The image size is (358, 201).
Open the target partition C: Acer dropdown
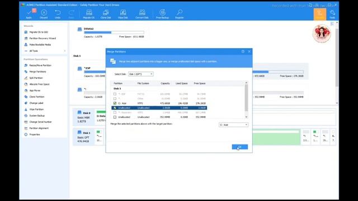[x=233, y=125]
